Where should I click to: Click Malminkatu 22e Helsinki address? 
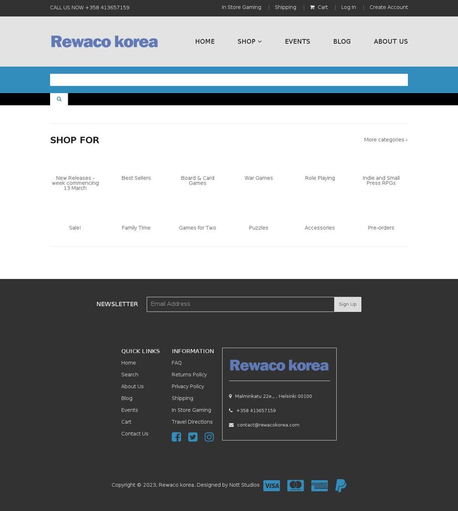(273, 396)
